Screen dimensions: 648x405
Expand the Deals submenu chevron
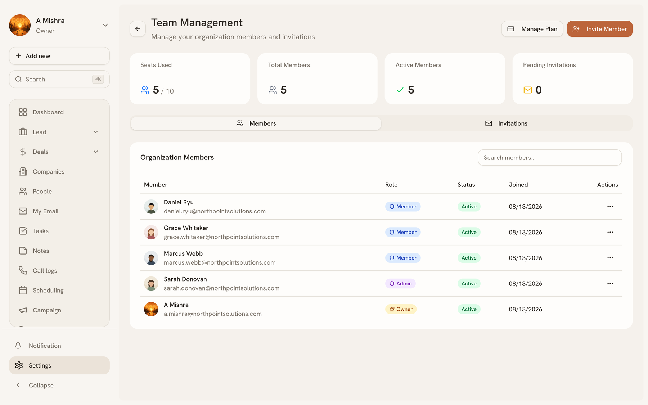96,152
